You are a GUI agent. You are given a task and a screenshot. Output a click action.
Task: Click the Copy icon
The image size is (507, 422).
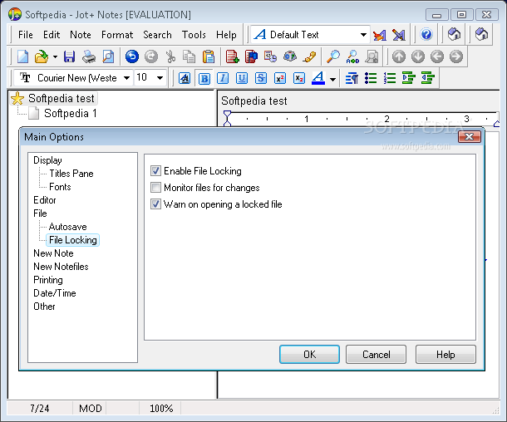coord(190,56)
